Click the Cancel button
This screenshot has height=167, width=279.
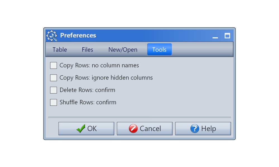point(145,128)
